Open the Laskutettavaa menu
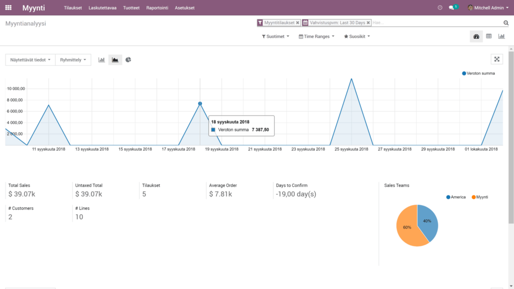The width and height of the screenshot is (514, 289). point(102,8)
